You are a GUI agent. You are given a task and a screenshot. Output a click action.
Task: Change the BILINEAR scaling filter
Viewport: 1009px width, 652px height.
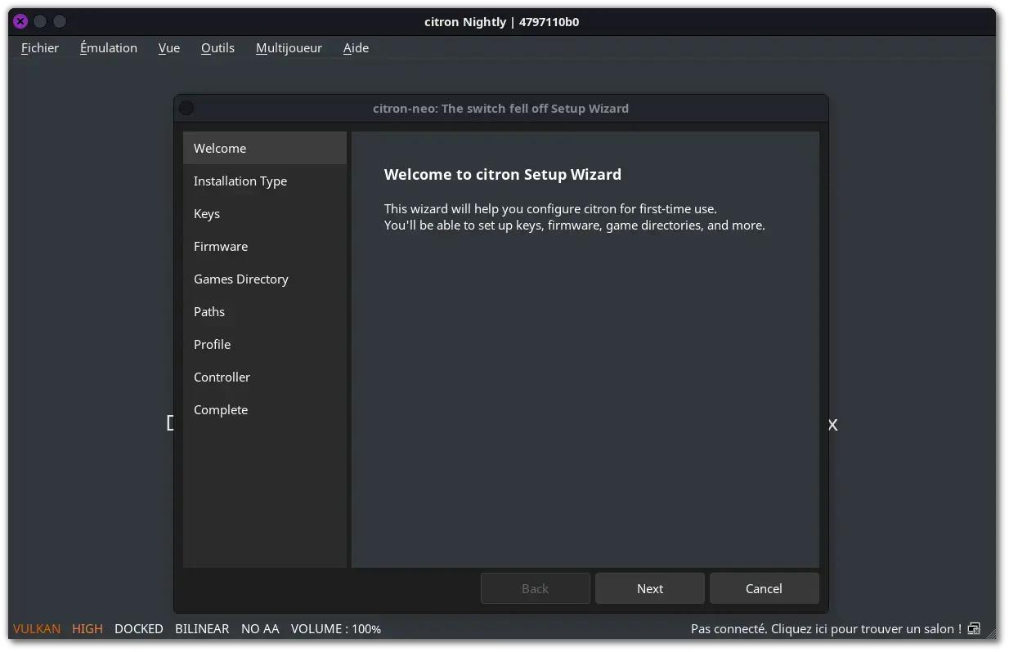point(202,628)
